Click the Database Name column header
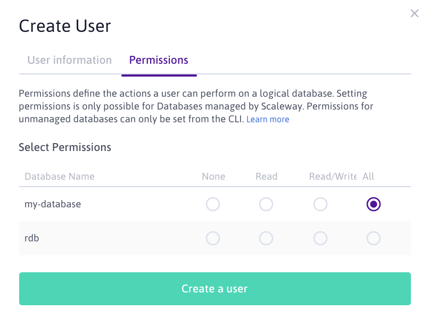429x318 pixels. 60,177
